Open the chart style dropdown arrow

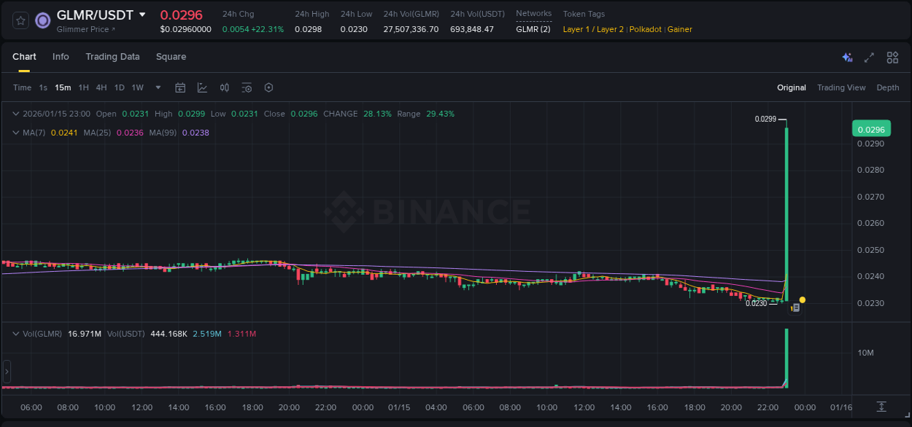click(157, 87)
